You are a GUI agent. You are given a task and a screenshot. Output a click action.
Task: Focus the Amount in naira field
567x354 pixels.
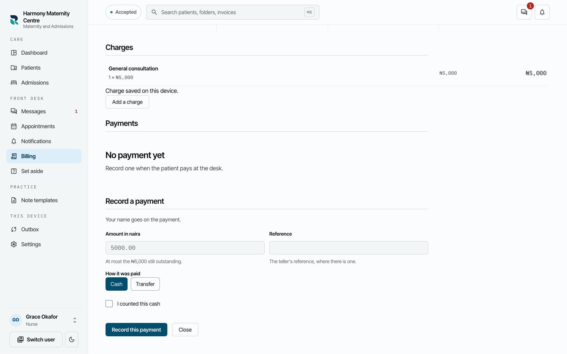pyautogui.click(x=185, y=248)
